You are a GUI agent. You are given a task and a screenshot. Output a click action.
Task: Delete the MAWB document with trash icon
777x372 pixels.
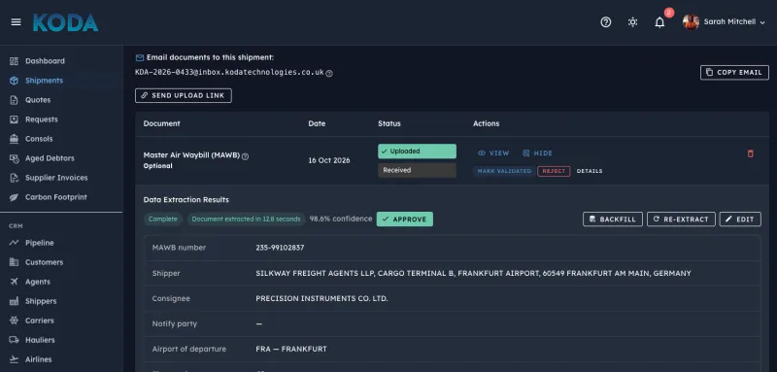[x=750, y=153]
